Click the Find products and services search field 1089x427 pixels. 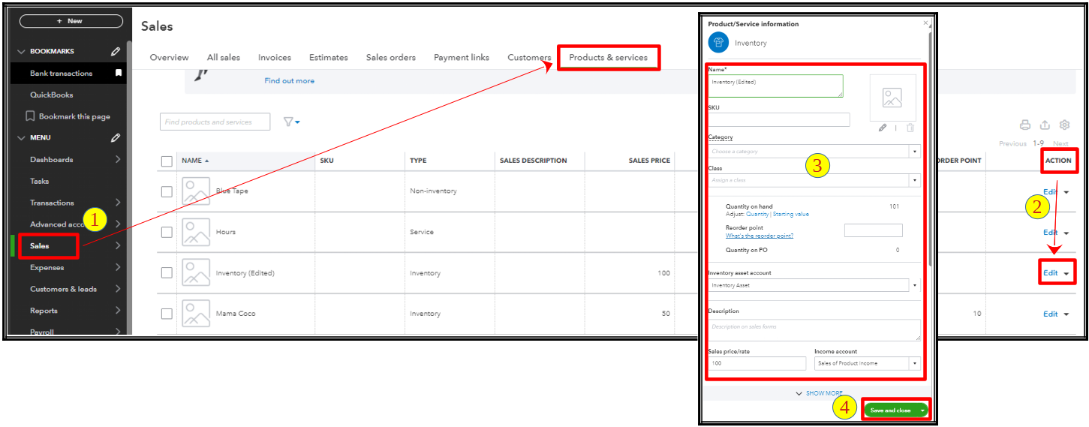pyautogui.click(x=215, y=122)
